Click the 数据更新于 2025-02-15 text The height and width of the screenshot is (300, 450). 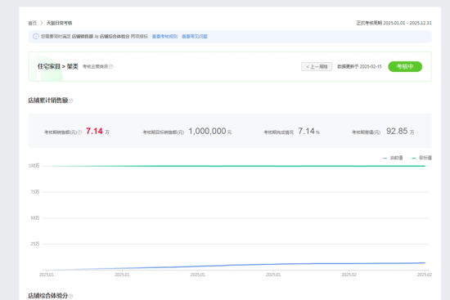click(x=359, y=66)
